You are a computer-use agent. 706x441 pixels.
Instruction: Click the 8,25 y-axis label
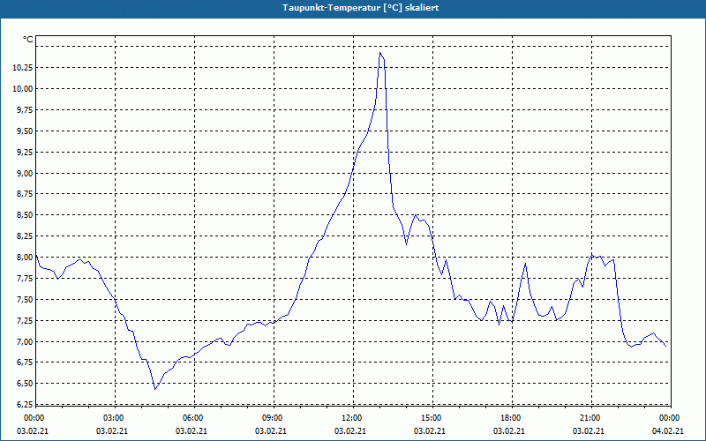tap(26, 236)
